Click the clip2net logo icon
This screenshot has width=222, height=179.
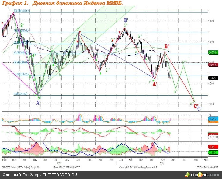point(188,174)
